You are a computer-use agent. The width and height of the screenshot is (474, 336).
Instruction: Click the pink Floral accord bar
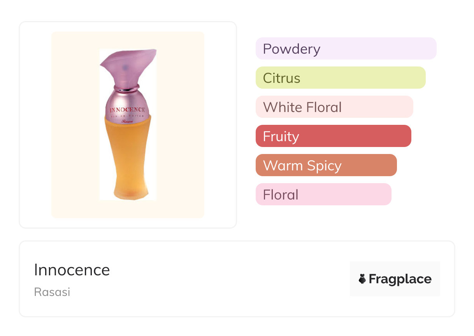tap(323, 194)
